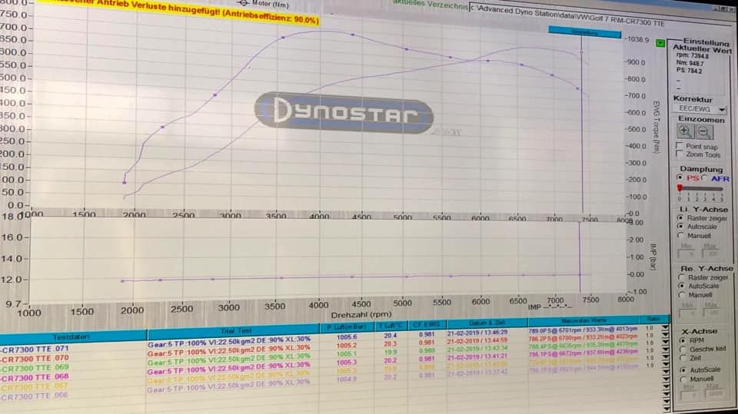
Task: Click the Testdaten column header
Action: 73,337
